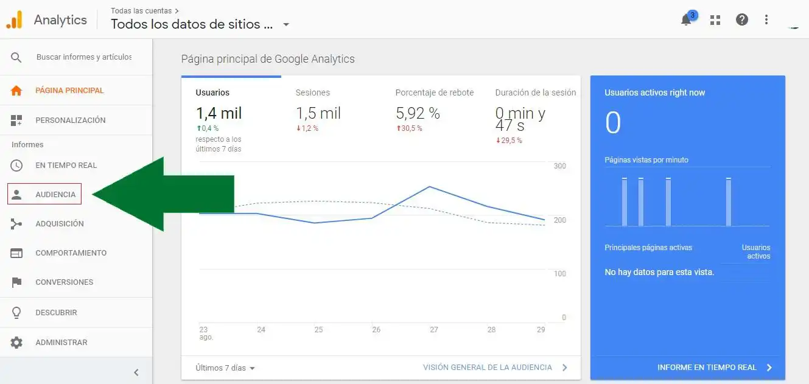Viewport: 809px width, 384px height.
Task: Expand the three-dot overflow menu
Action: click(766, 19)
